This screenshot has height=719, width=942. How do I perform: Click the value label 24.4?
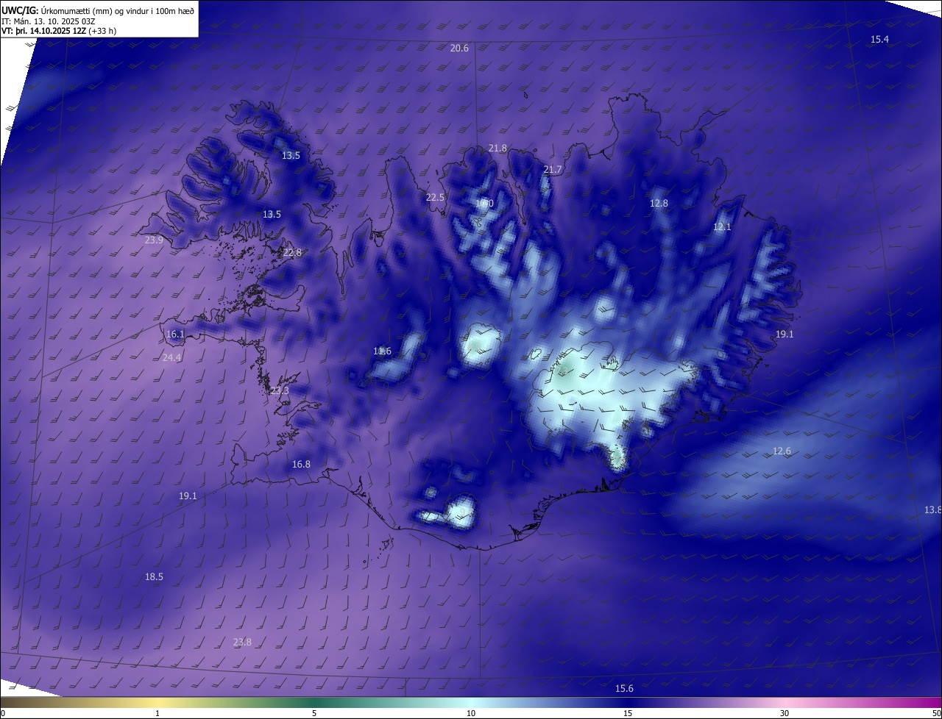point(171,357)
